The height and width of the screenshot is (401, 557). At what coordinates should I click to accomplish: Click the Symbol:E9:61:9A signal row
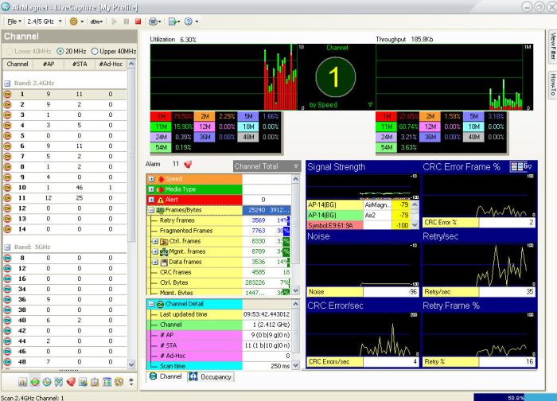coord(358,225)
